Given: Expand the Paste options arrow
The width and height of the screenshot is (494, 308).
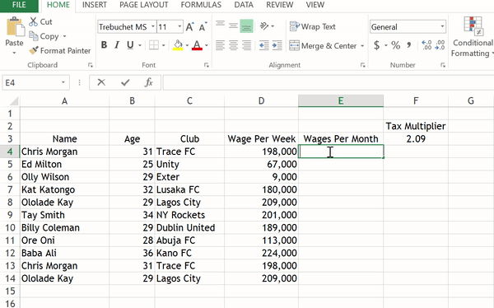Looking at the screenshot, I should click(x=14, y=53).
